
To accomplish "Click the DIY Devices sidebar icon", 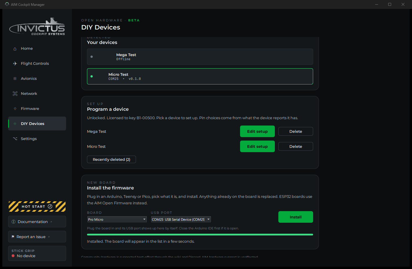I will (15, 124).
